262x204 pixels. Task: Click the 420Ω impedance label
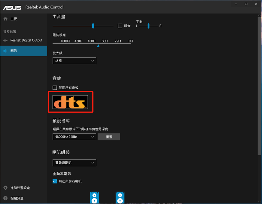79,41
